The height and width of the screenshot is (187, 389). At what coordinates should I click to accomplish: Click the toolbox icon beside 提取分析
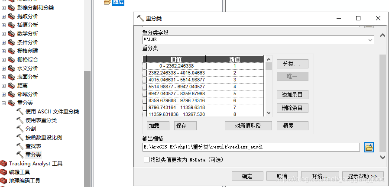pos(11,16)
